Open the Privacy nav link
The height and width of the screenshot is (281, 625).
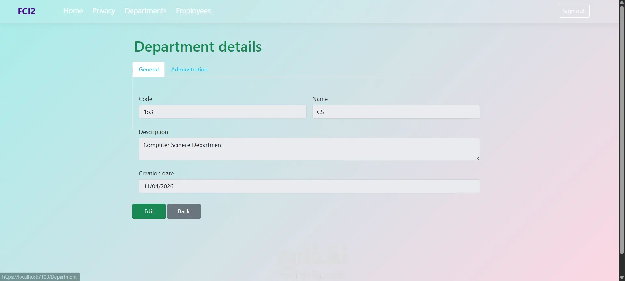(x=104, y=11)
